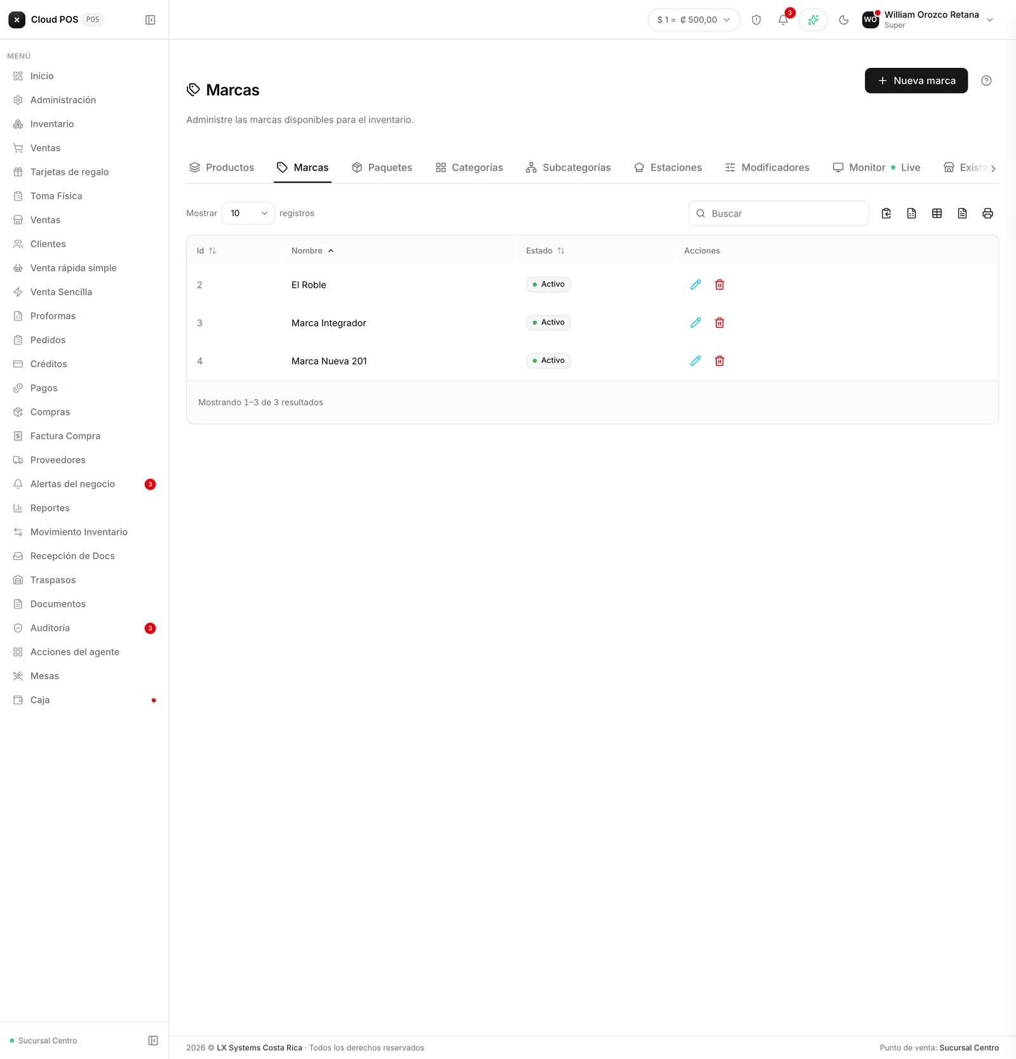The image size is (1016, 1059).
Task: Delete the El Roble brand
Action: pyautogui.click(x=720, y=285)
